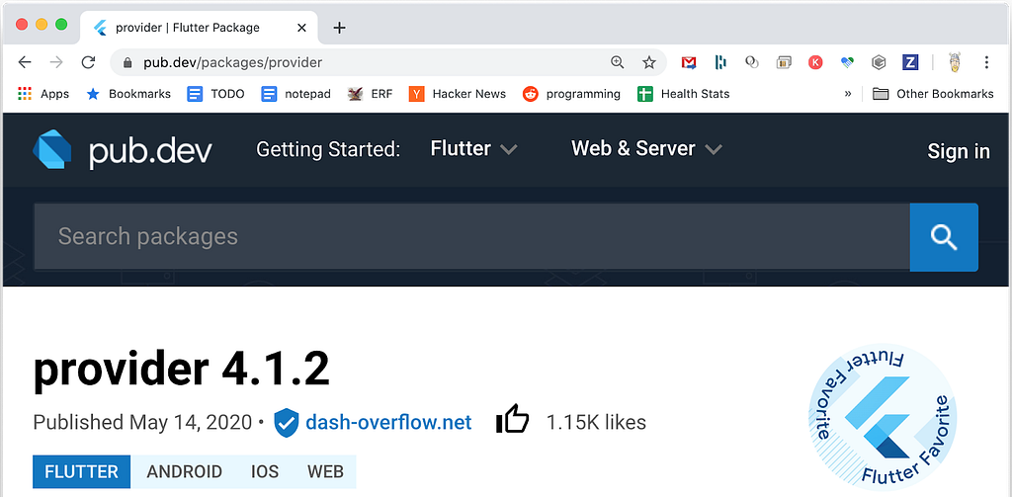Expand the Web & Server dropdown
The width and height of the screenshot is (1012, 497).
[646, 149]
